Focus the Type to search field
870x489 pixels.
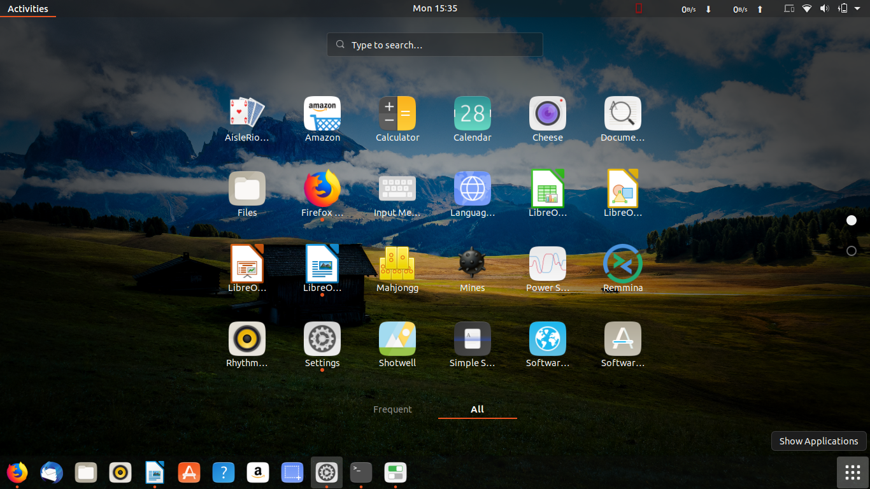[x=435, y=45]
